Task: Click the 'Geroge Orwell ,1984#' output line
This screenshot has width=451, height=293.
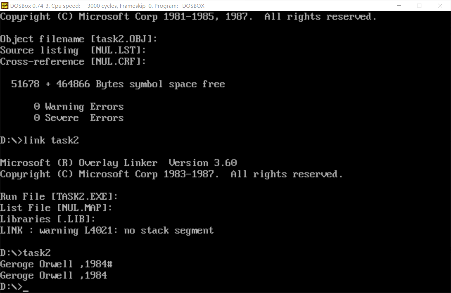Action: pyautogui.click(x=56, y=264)
